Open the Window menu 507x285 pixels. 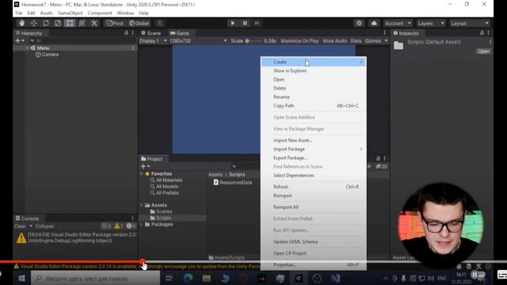[x=125, y=13]
